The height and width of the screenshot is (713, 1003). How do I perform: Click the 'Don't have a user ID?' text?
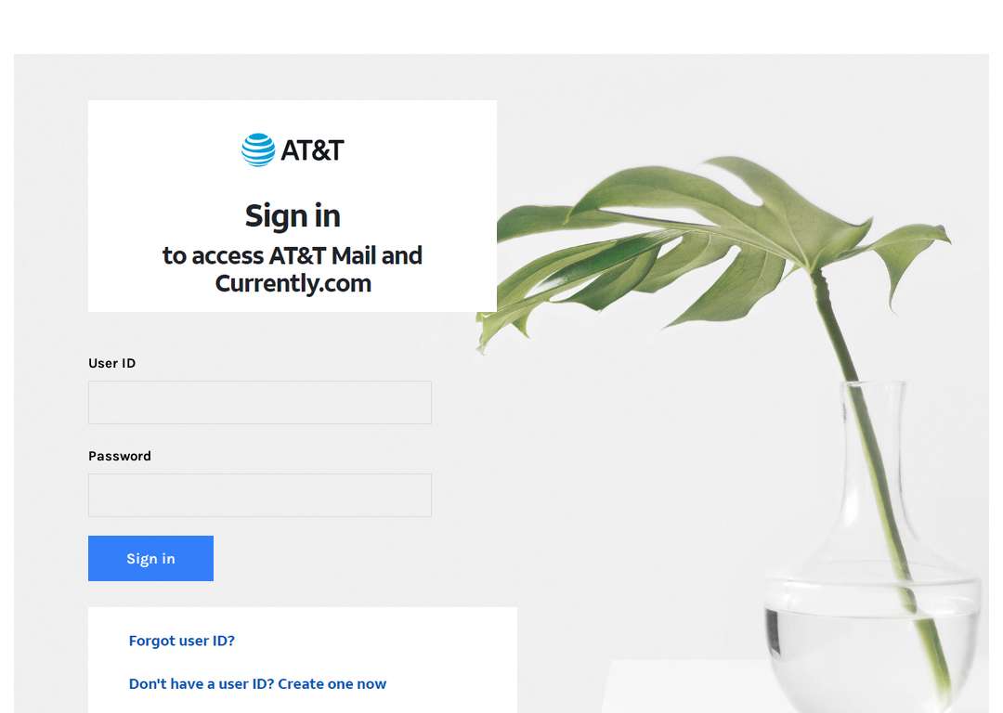(202, 683)
